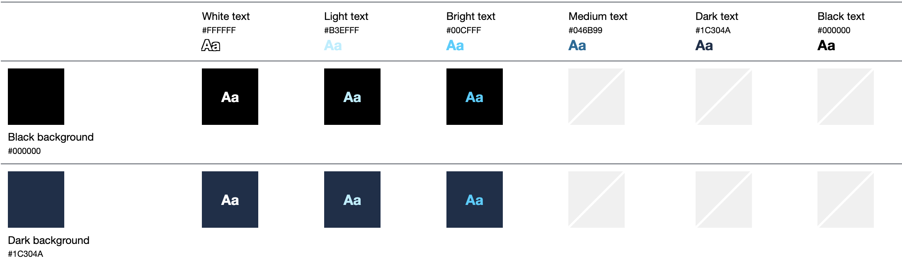Click the disabled medium text on black cell
The width and height of the screenshot is (902, 263).
[596, 97]
